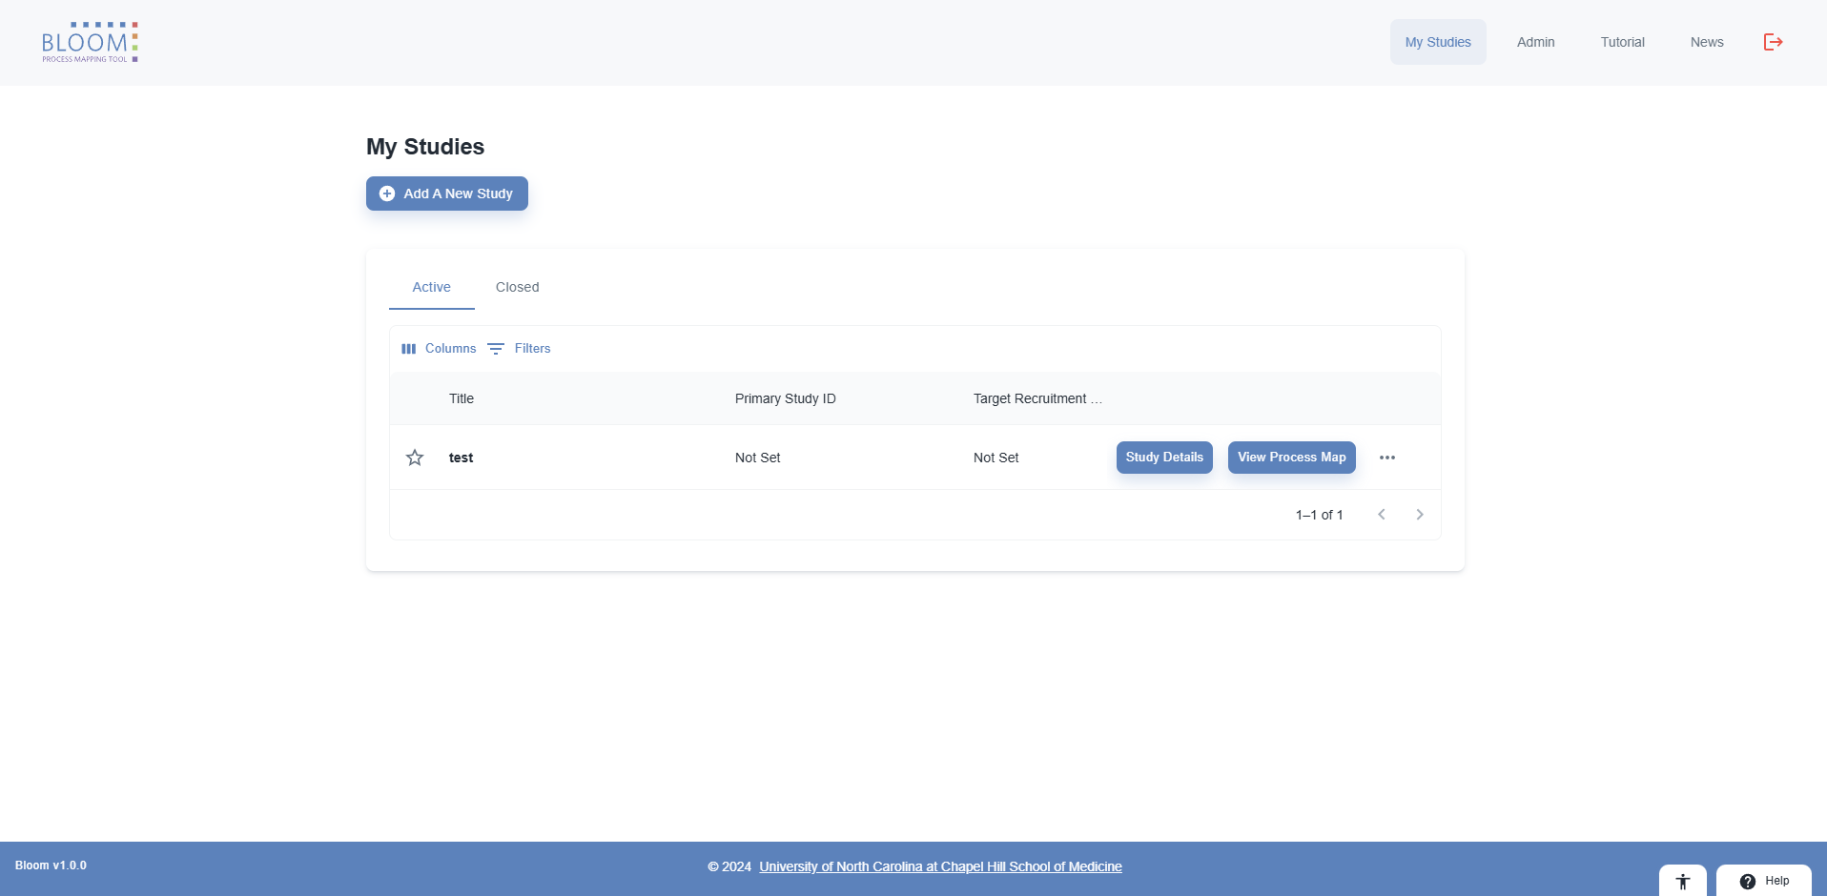Image resolution: width=1827 pixels, height=896 pixels.
Task: Click the BLOOM logo in header
Action: coord(90,43)
